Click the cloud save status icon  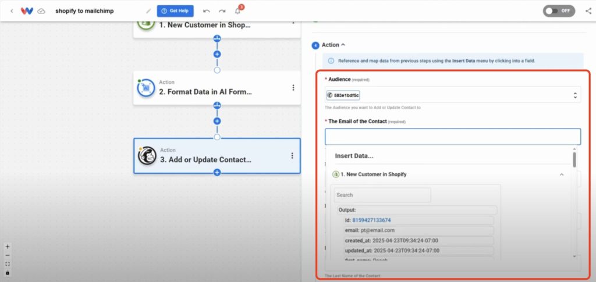click(41, 11)
